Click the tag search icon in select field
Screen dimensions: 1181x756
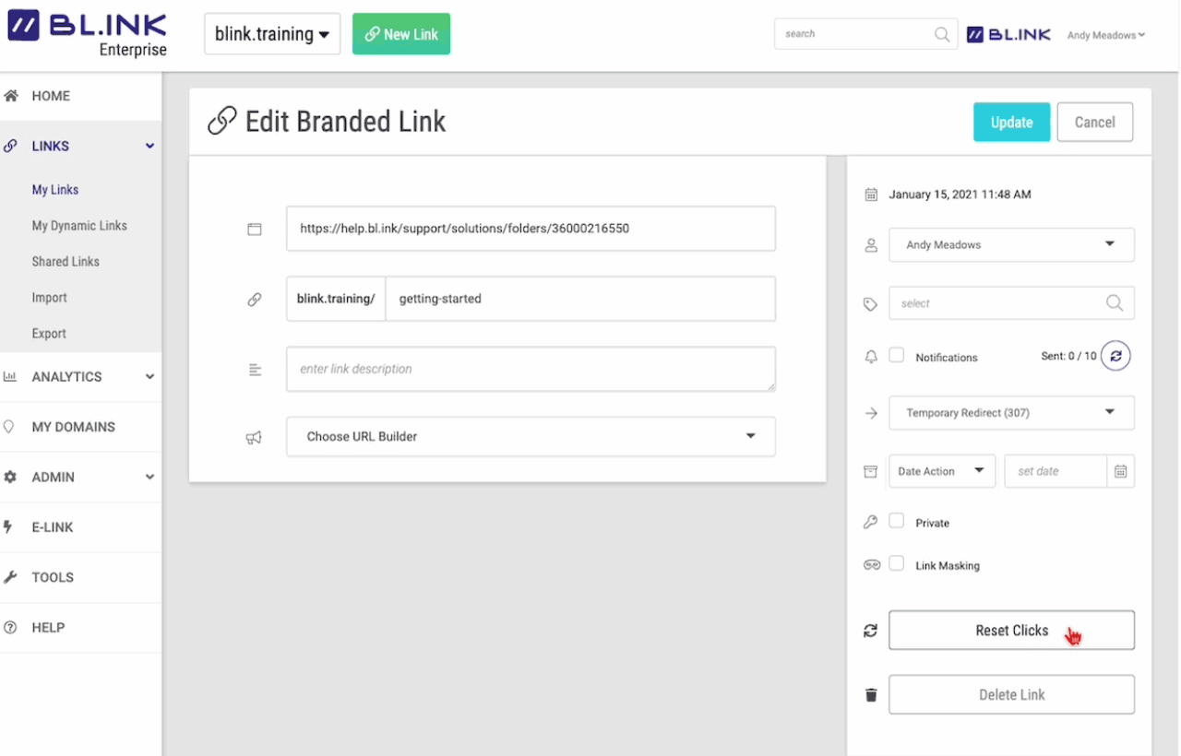click(1114, 302)
